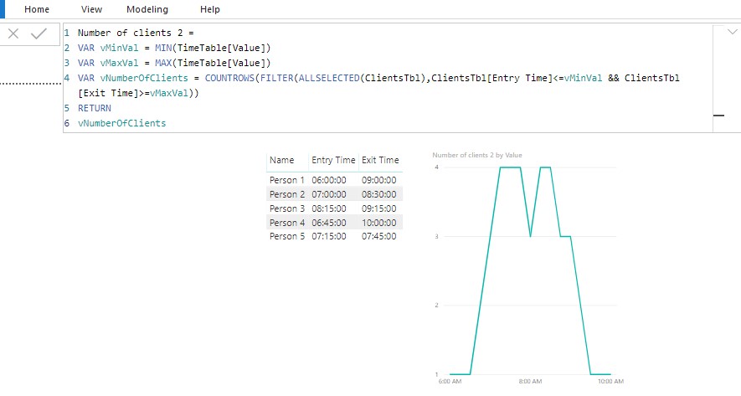
Task: Sort table by Exit Time header
Action: point(380,160)
